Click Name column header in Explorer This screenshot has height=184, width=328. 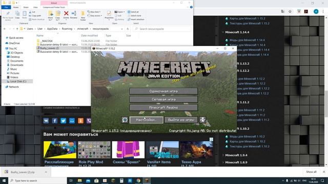coord(40,36)
